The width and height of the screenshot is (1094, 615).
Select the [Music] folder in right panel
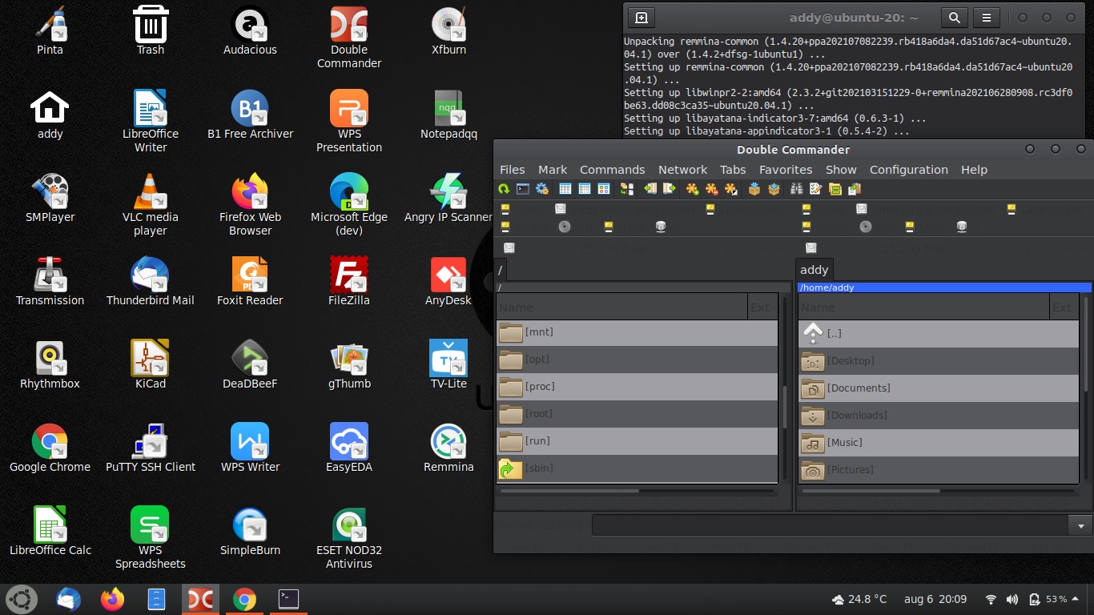(x=939, y=443)
